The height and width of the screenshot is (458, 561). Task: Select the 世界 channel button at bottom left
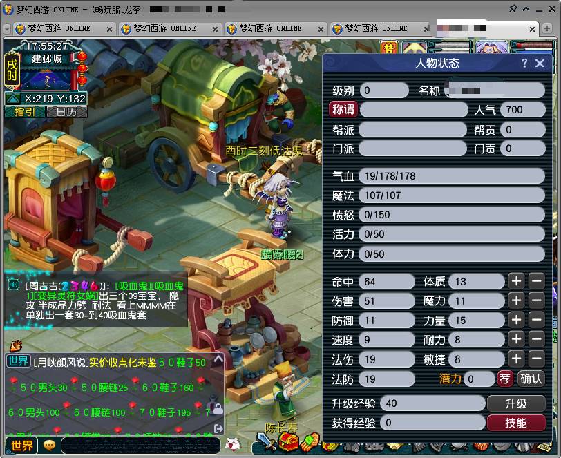[x=22, y=446]
